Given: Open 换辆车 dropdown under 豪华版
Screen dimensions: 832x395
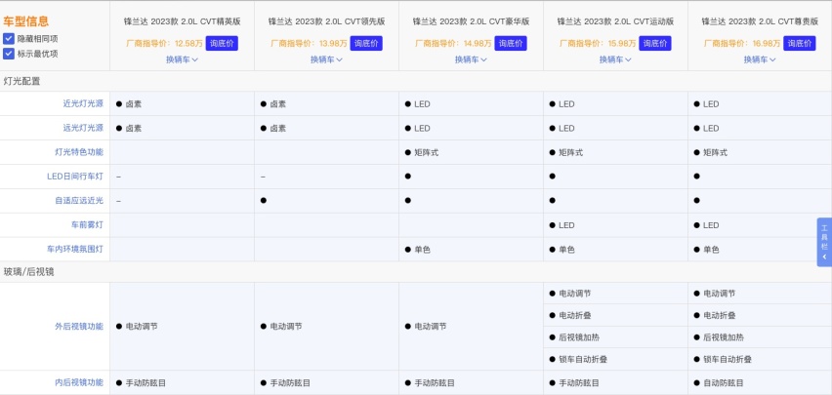Looking at the screenshot, I should click(471, 59).
